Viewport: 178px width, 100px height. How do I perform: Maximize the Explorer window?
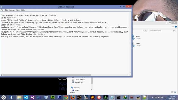tap(170, 23)
